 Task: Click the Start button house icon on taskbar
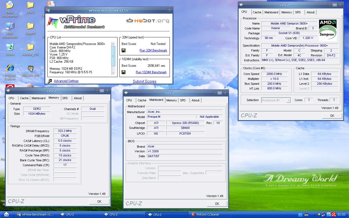7,214
